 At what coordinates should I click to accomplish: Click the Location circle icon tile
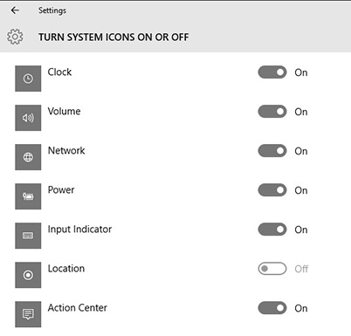tap(28, 275)
